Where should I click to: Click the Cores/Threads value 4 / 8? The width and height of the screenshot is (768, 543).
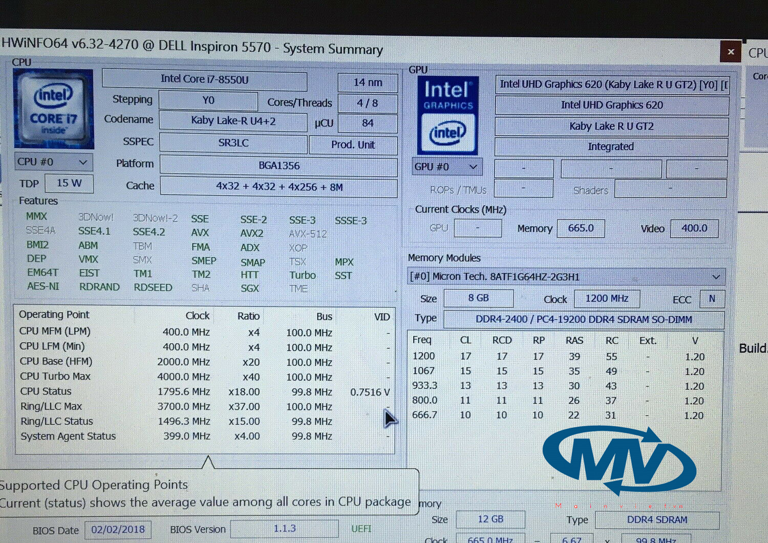pyautogui.click(x=368, y=103)
